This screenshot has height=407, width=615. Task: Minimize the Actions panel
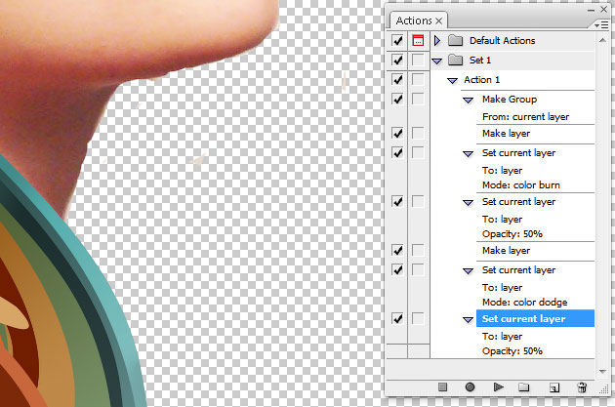[591, 10]
